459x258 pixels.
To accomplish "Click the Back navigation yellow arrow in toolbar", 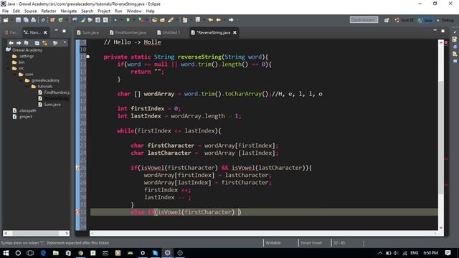I will coord(218,20).
